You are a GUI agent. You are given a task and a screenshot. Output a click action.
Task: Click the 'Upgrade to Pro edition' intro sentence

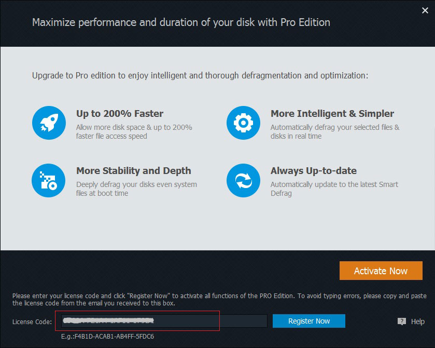coord(200,76)
